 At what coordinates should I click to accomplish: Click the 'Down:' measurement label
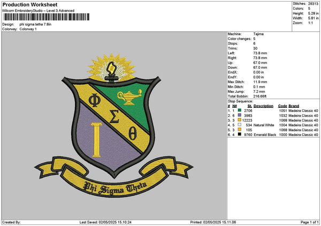pos(233,68)
